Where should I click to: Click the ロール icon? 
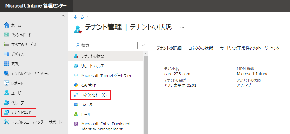(x=76, y=114)
